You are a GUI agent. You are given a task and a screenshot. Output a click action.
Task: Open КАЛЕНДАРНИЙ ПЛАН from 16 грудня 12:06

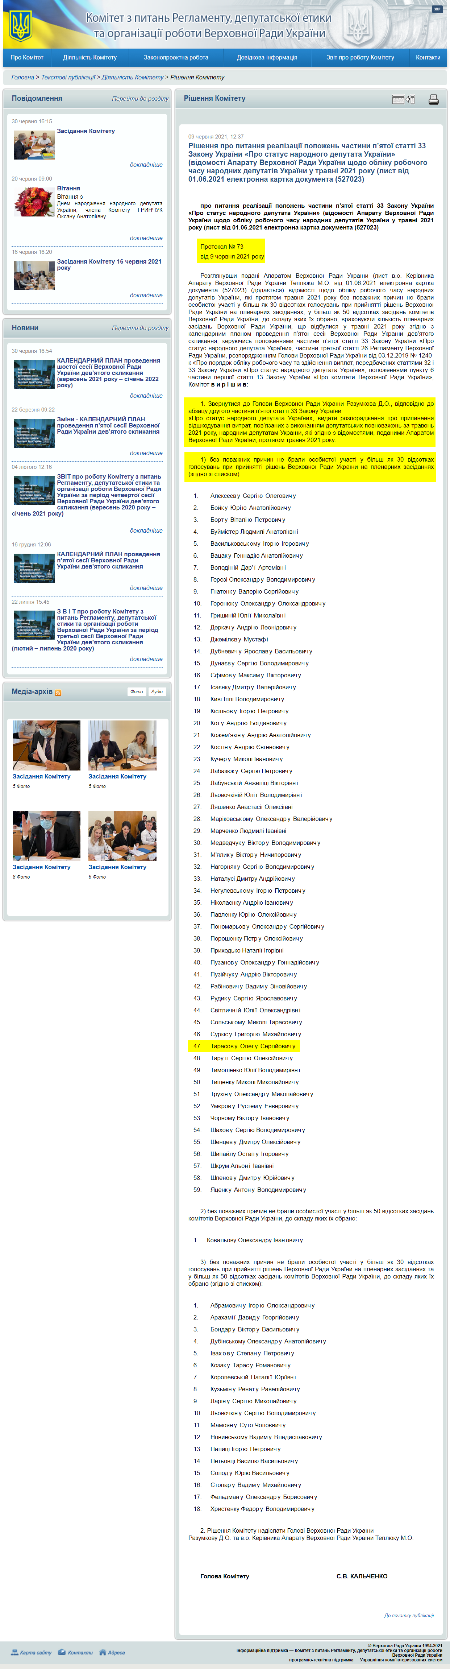108,561
